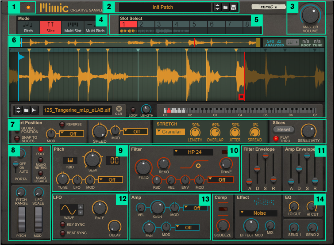The height and width of the screenshot is (247, 335).
Task: Select Multi Pitch mode
Action: tap(95, 27)
